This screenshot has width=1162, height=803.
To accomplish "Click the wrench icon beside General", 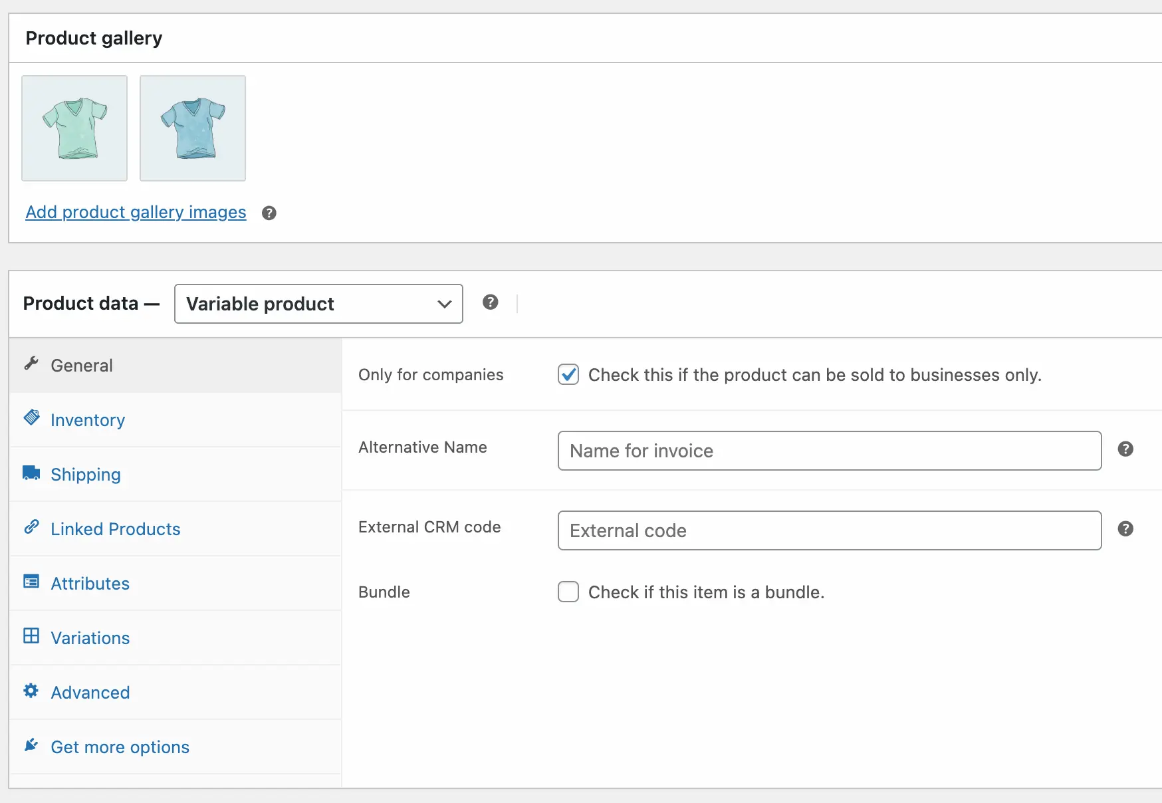I will point(31,364).
